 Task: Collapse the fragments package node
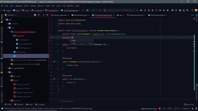(x=12, y=36)
